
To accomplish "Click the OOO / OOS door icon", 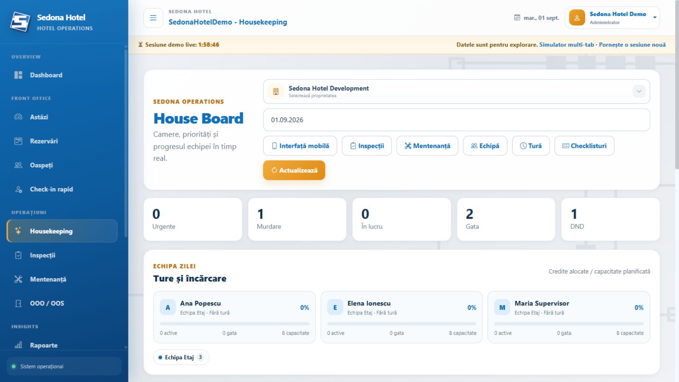I will (18, 303).
